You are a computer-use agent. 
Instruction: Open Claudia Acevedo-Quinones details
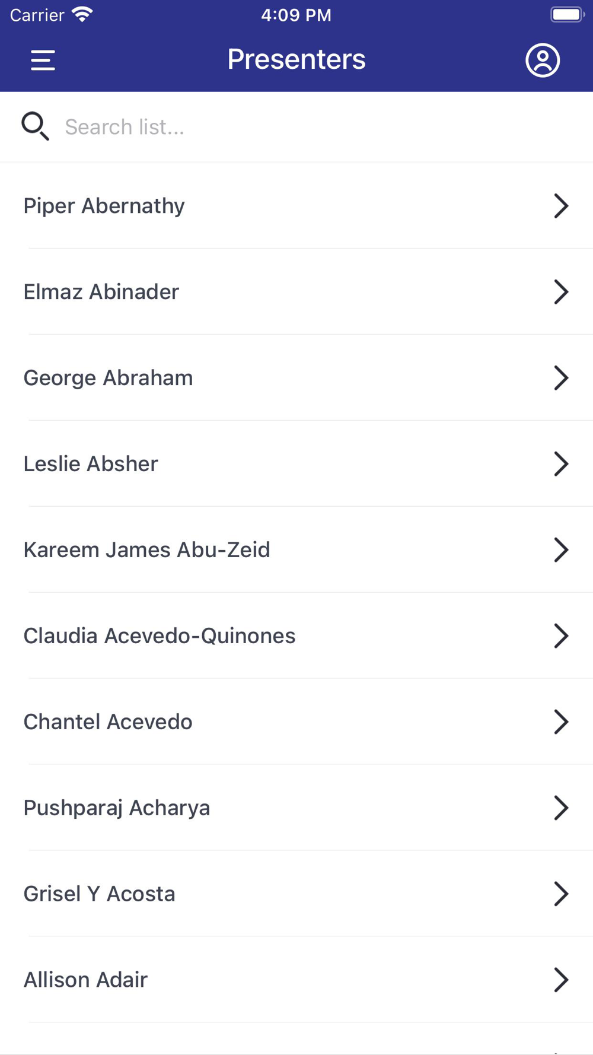[160, 636]
